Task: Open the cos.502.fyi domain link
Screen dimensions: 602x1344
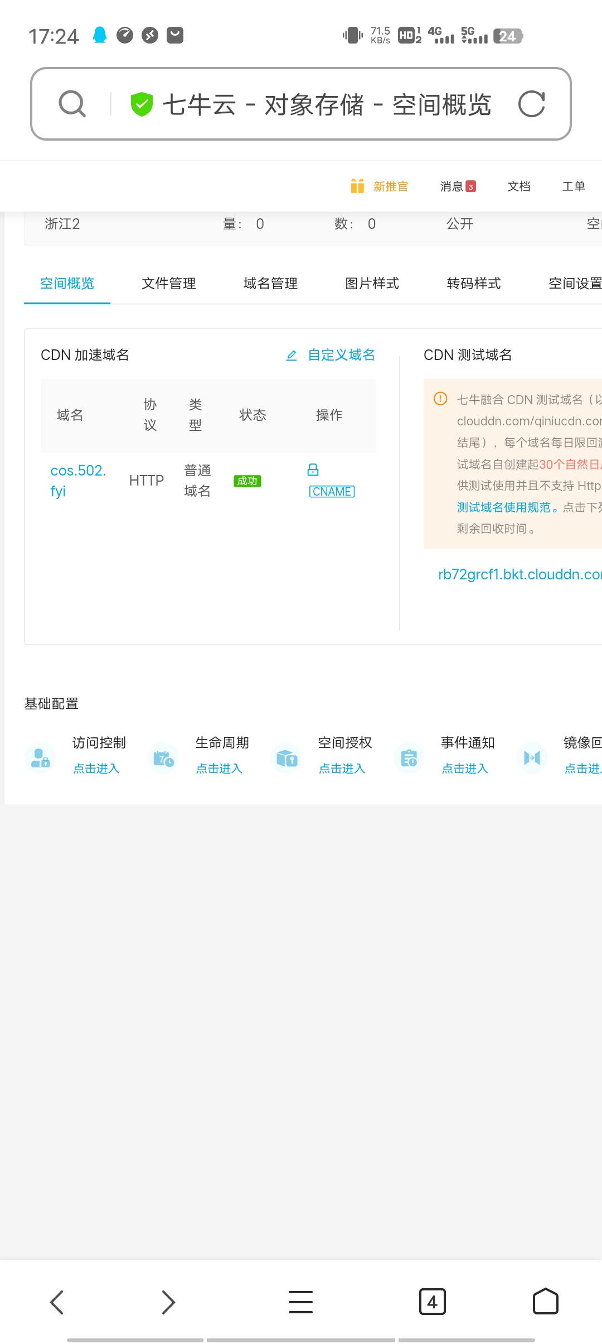Action: click(78, 481)
